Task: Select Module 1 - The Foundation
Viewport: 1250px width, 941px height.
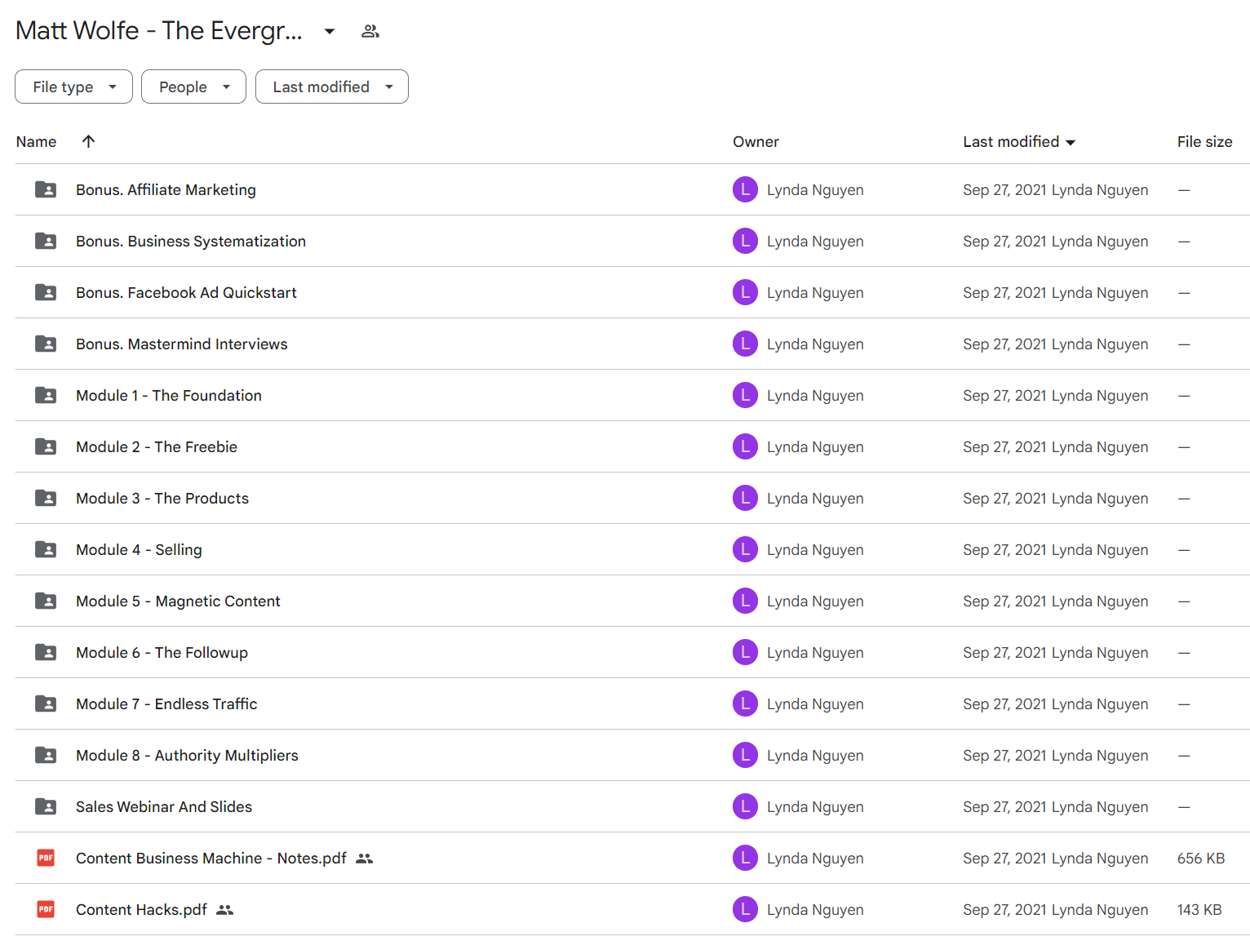Action: (169, 395)
